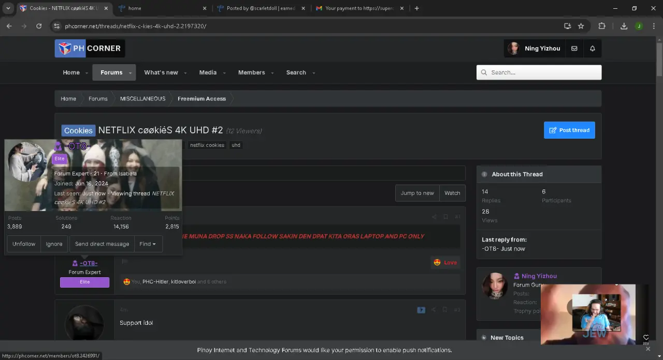
Task: Unfollow the user -OT8-
Action: point(24,244)
